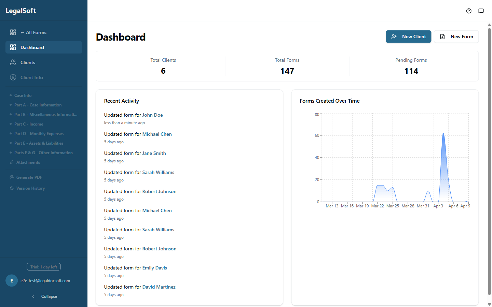Click the Trial: 1 day left badge
Image resolution: width=492 pixels, height=307 pixels.
[43, 267]
